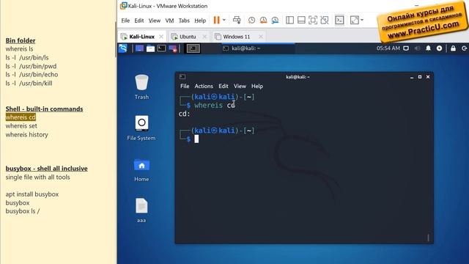
Task: Open the snapshot manager icon
Action: [275, 20]
